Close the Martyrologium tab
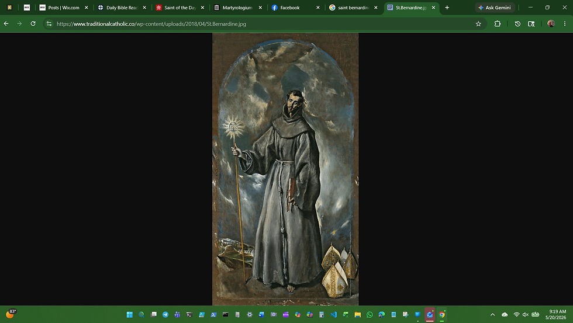The width and height of the screenshot is (573, 323). coord(260,7)
